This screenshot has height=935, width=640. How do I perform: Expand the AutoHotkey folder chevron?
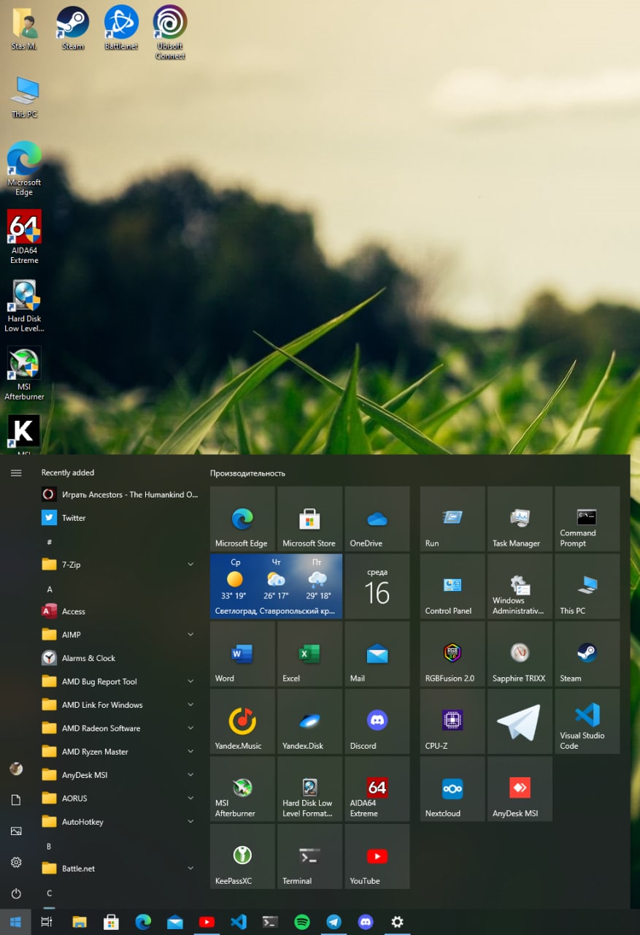click(190, 822)
